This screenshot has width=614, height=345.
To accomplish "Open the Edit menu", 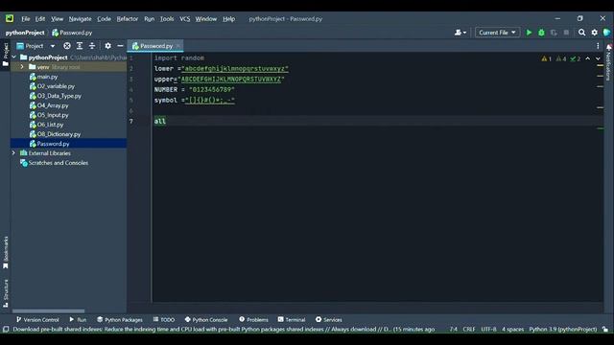I will coord(40,19).
